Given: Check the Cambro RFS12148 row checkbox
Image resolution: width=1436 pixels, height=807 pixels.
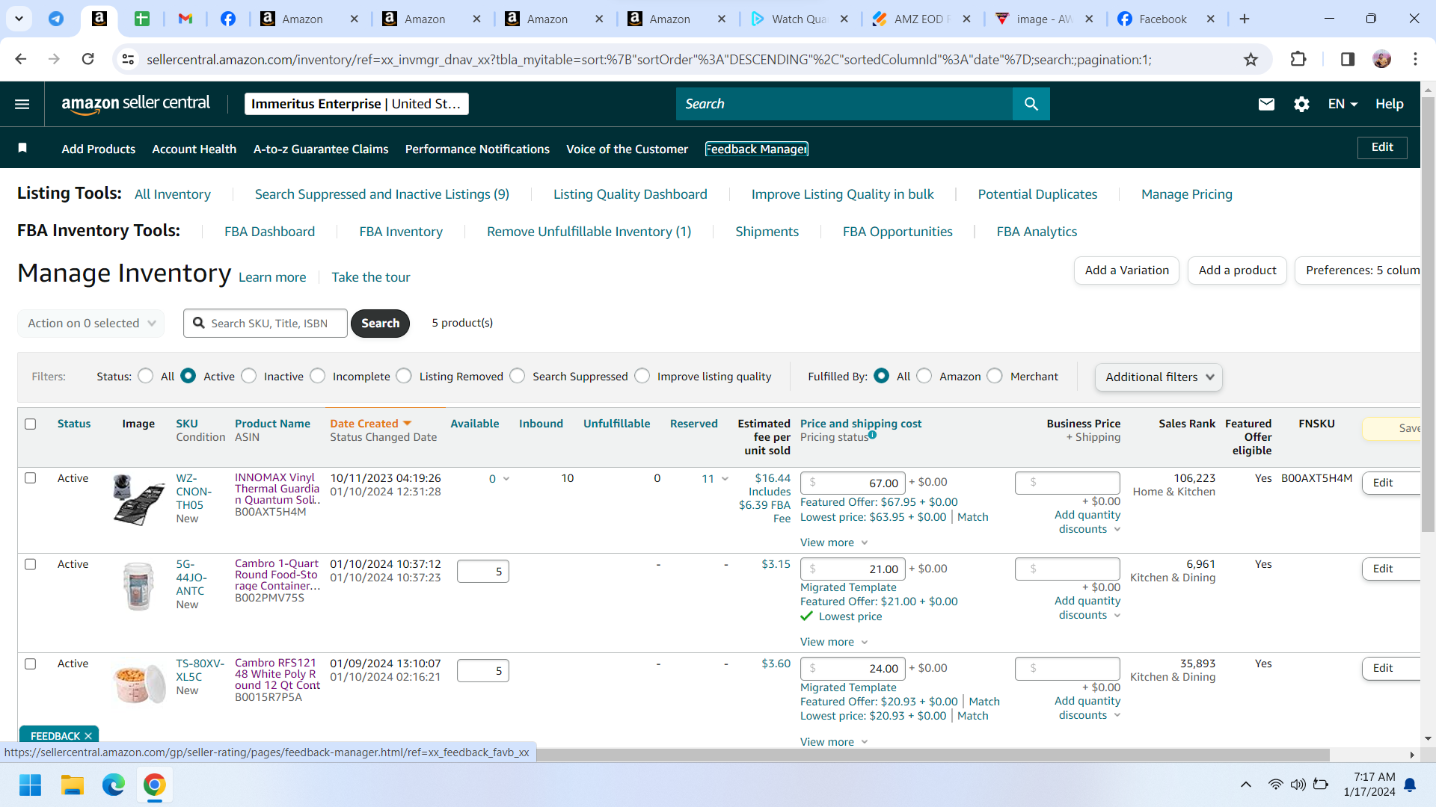Looking at the screenshot, I should [31, 664].
